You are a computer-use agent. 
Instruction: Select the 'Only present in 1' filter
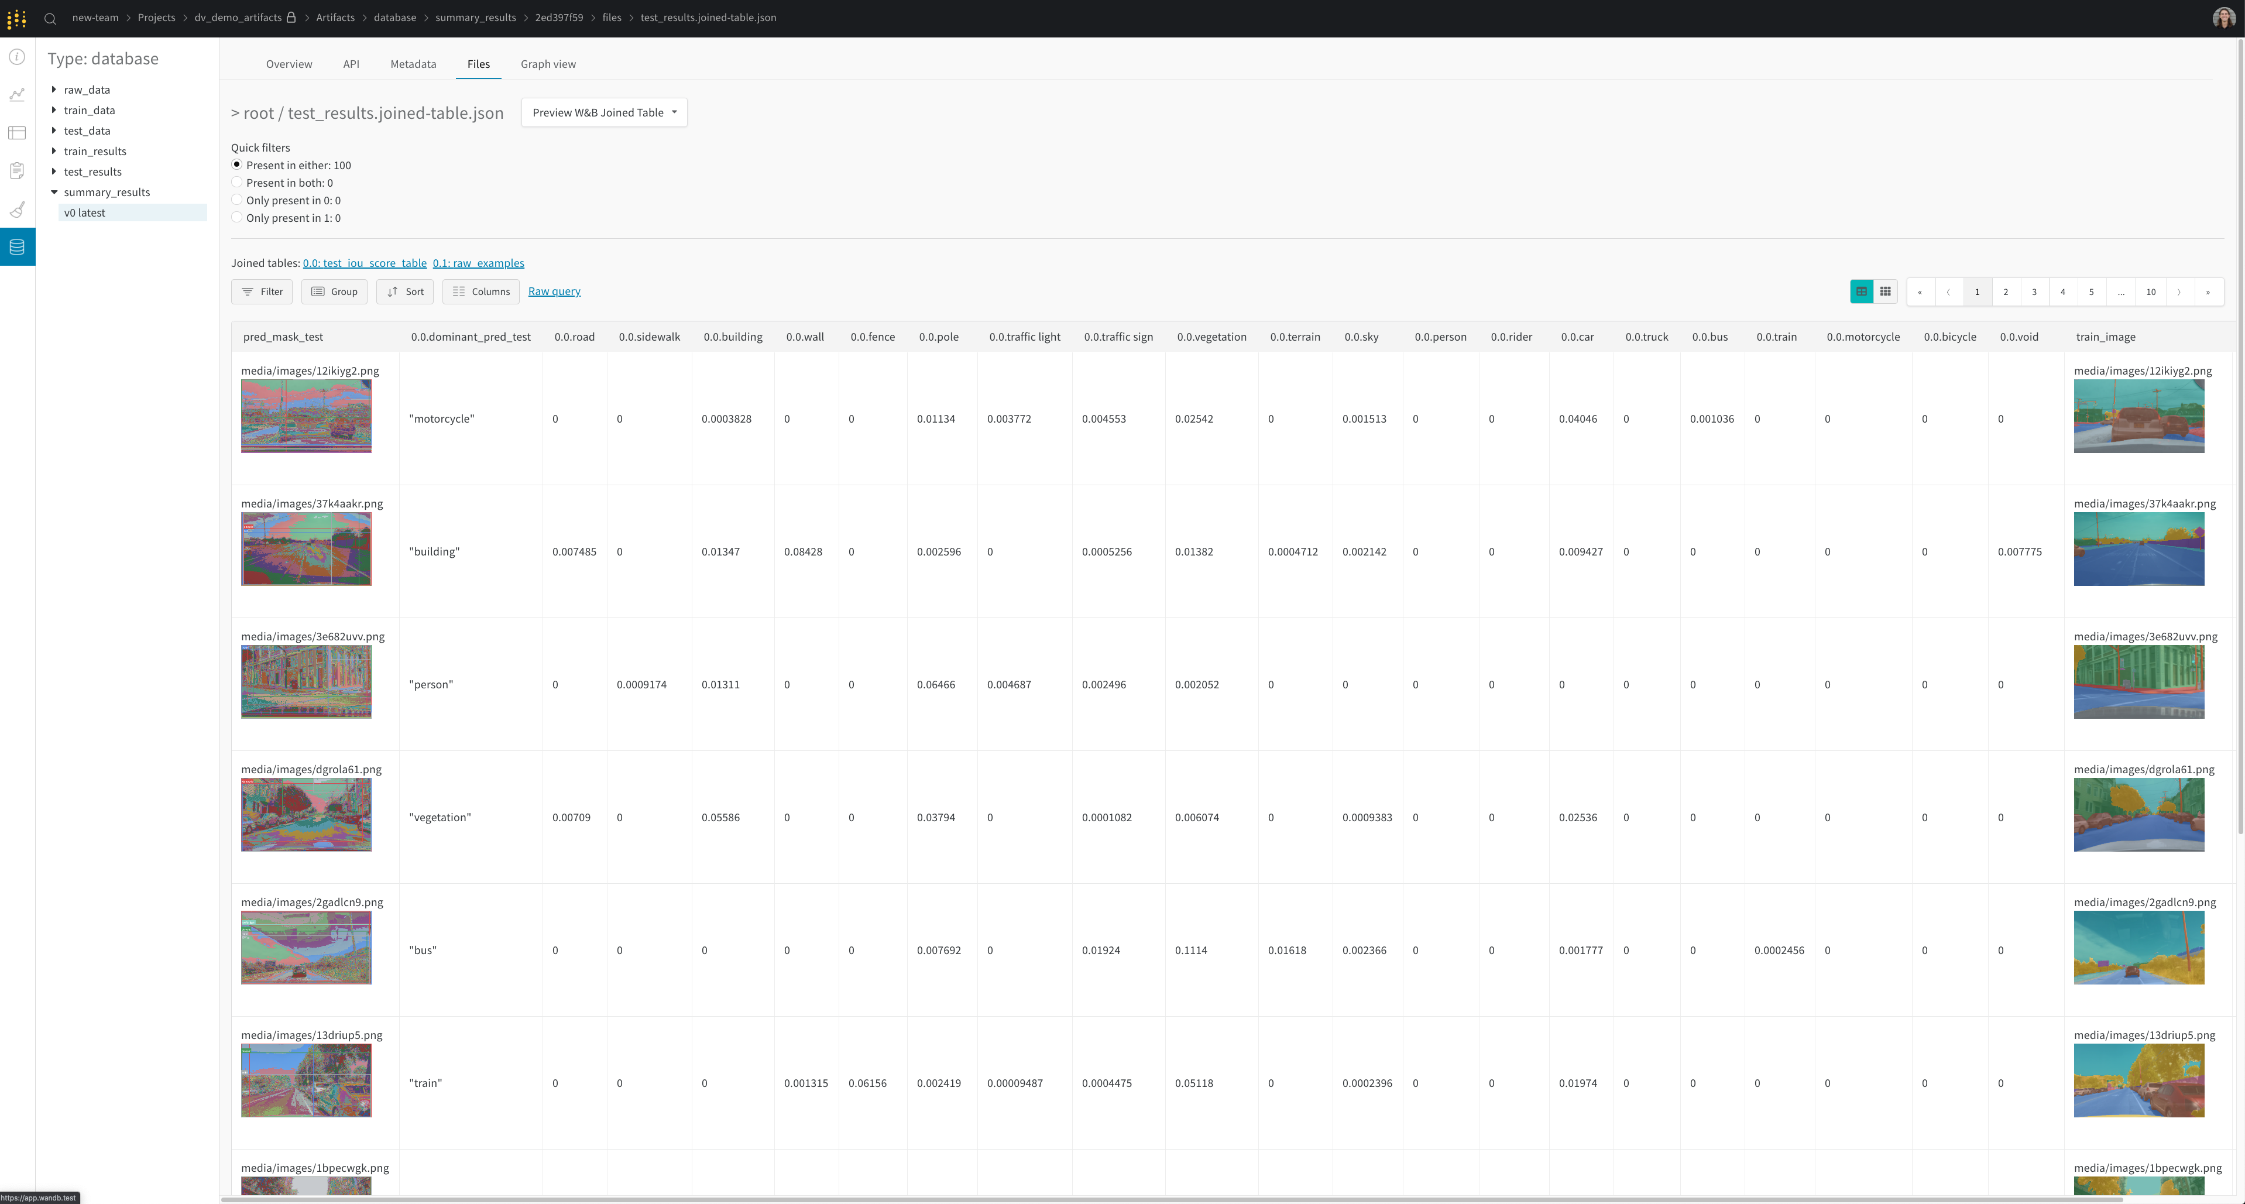pyautogui.click(x=236, y=217)
